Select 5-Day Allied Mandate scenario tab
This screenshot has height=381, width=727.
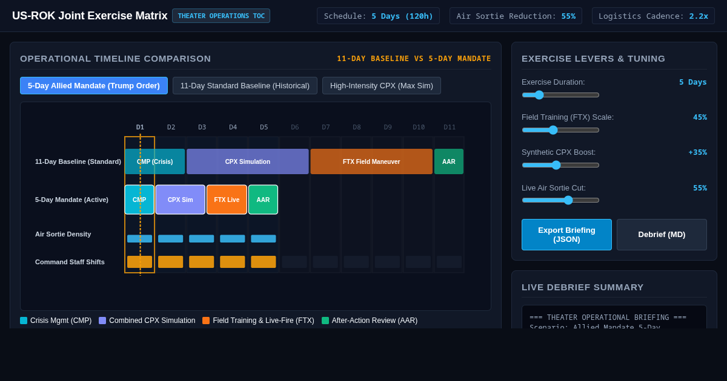click(x=94, y=85)
